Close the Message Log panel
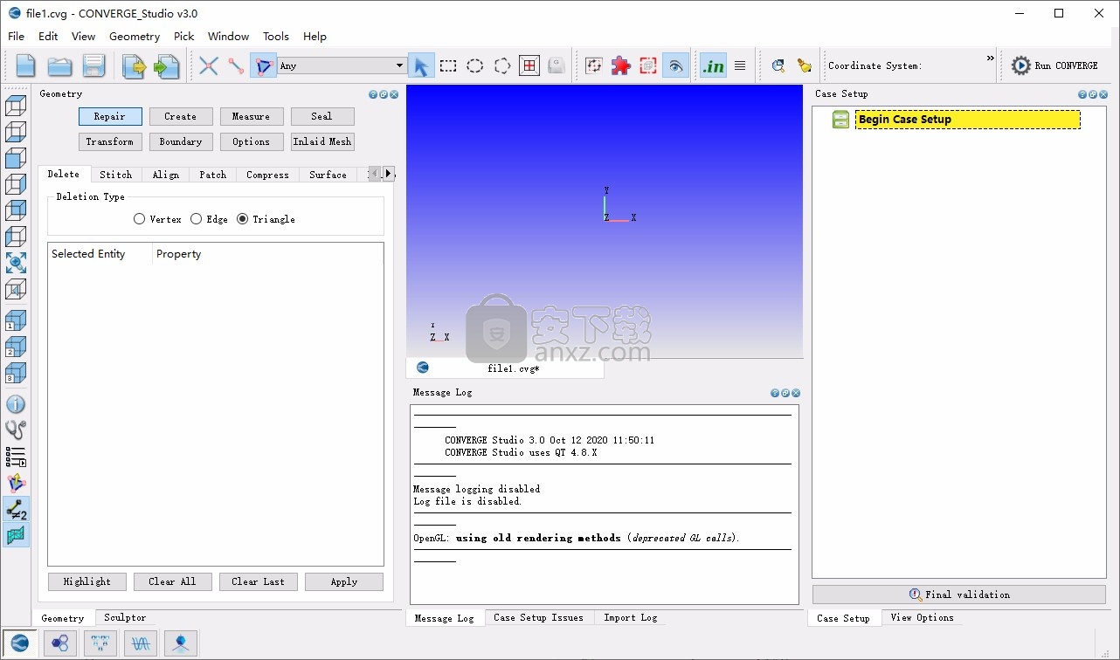 [796, 393]
